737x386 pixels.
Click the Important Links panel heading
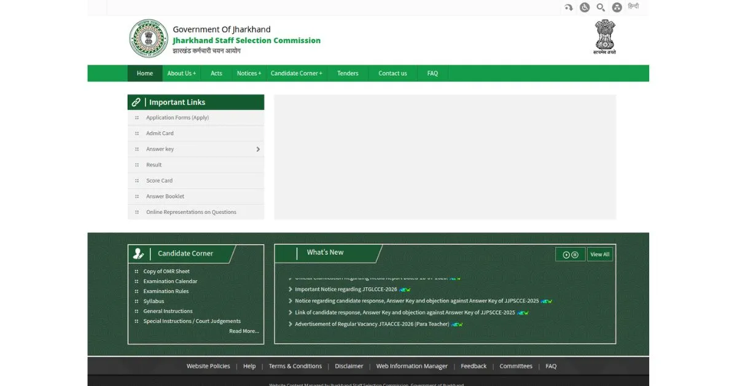coord(196,102)
